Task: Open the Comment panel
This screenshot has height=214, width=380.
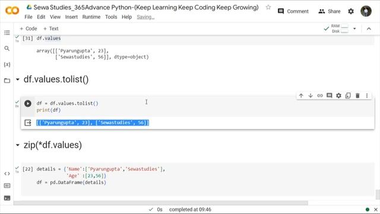Action: (x=293, y=11)
